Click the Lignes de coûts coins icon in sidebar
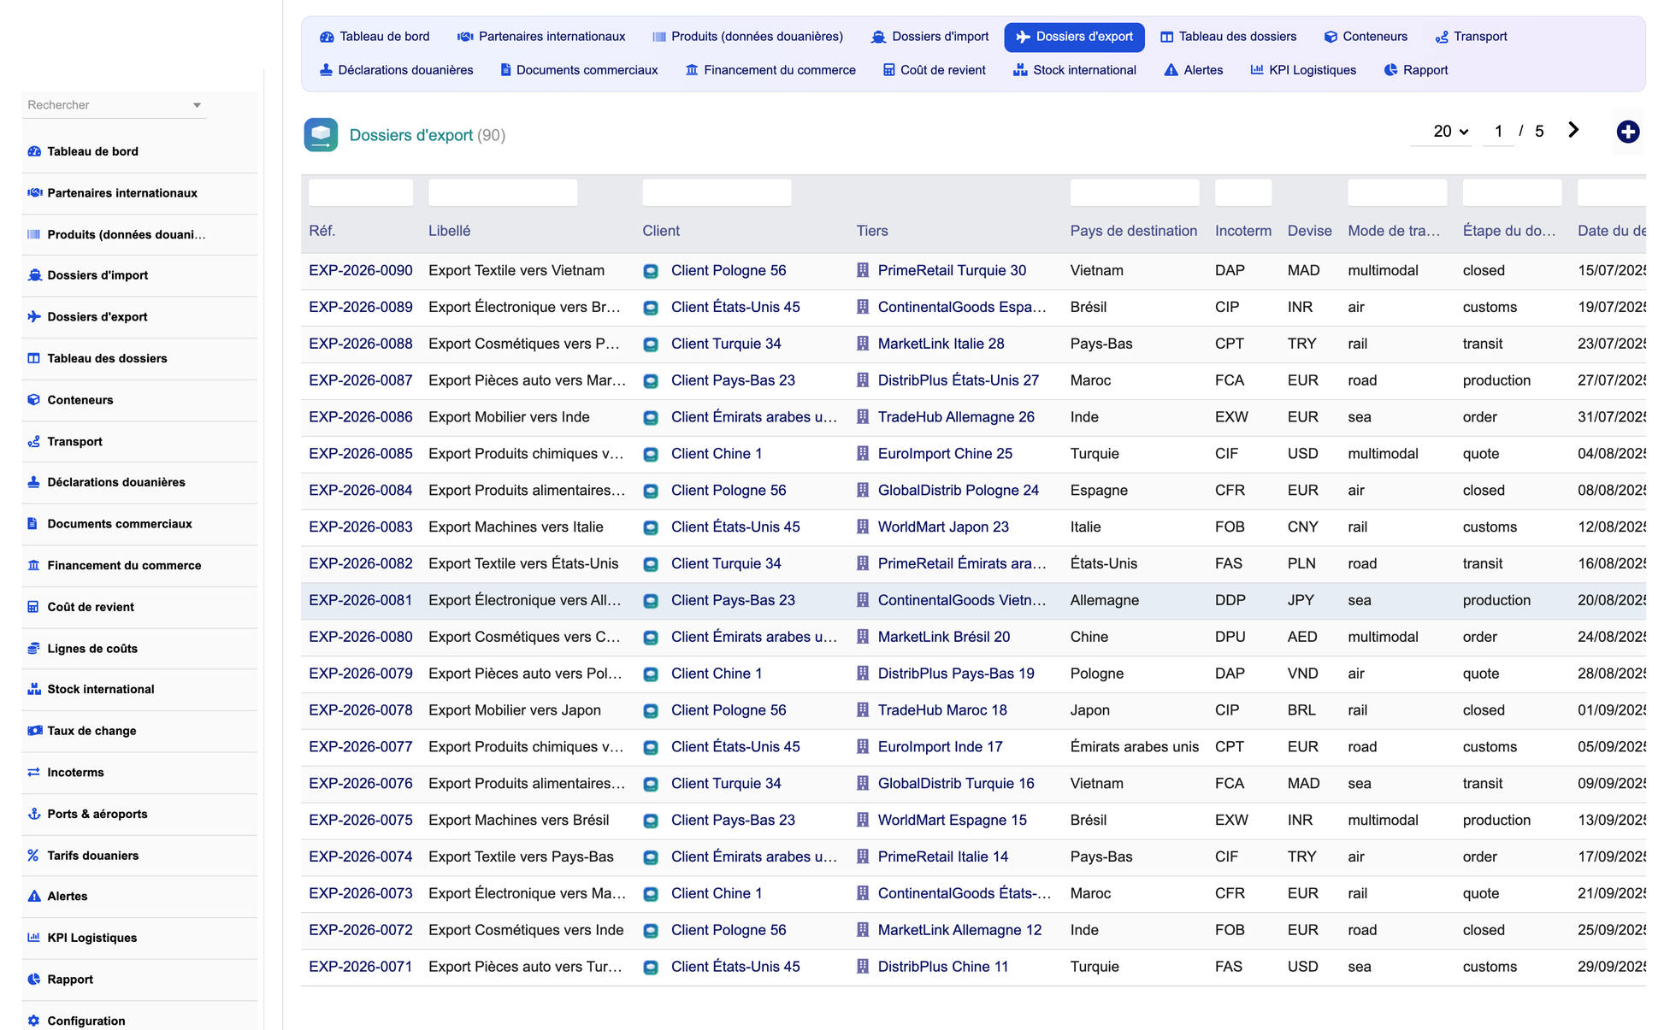The image size is (1664, 1030). pos(34,649)
